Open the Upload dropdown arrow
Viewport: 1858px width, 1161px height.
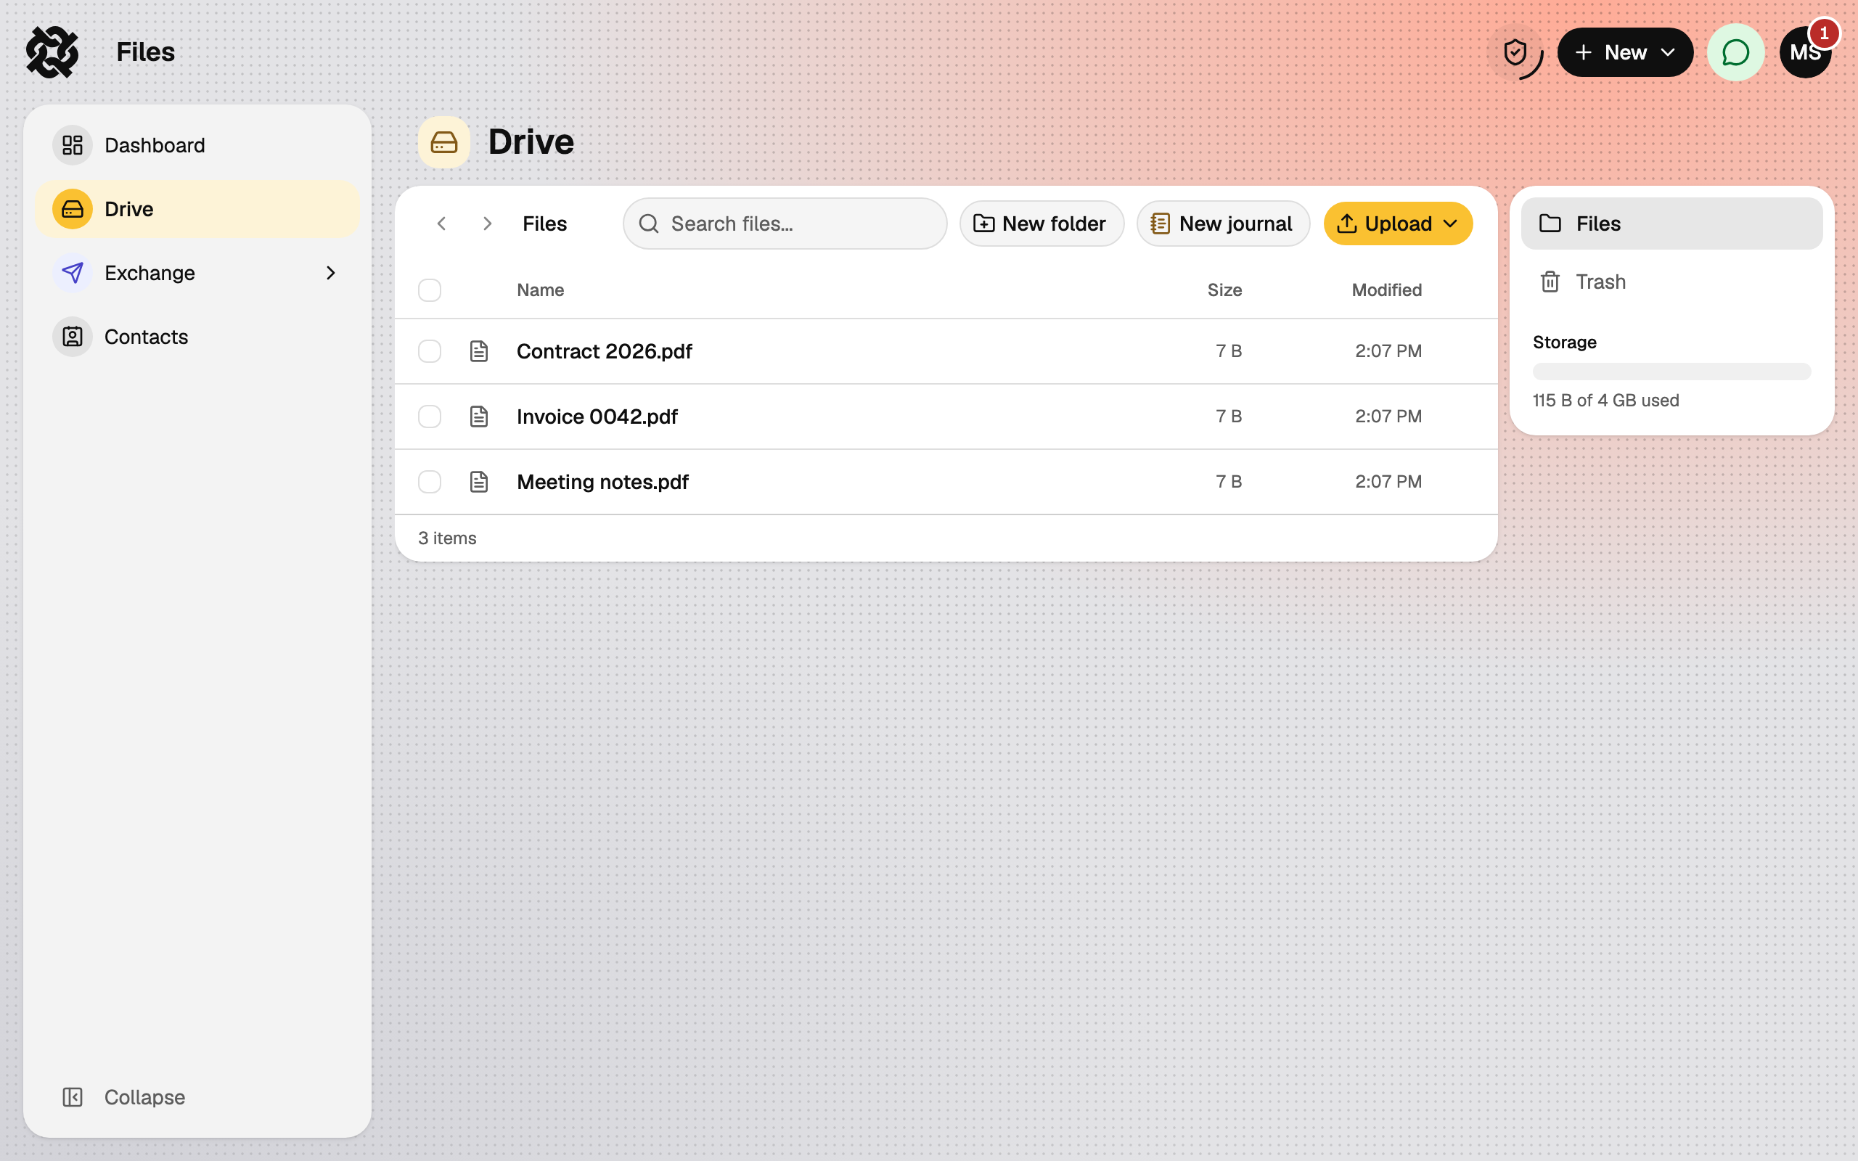[x=1450, y=223]
